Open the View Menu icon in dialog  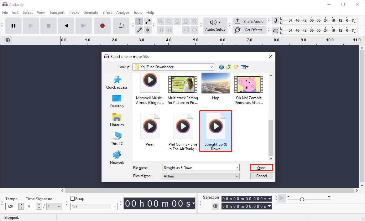[244, 67]
